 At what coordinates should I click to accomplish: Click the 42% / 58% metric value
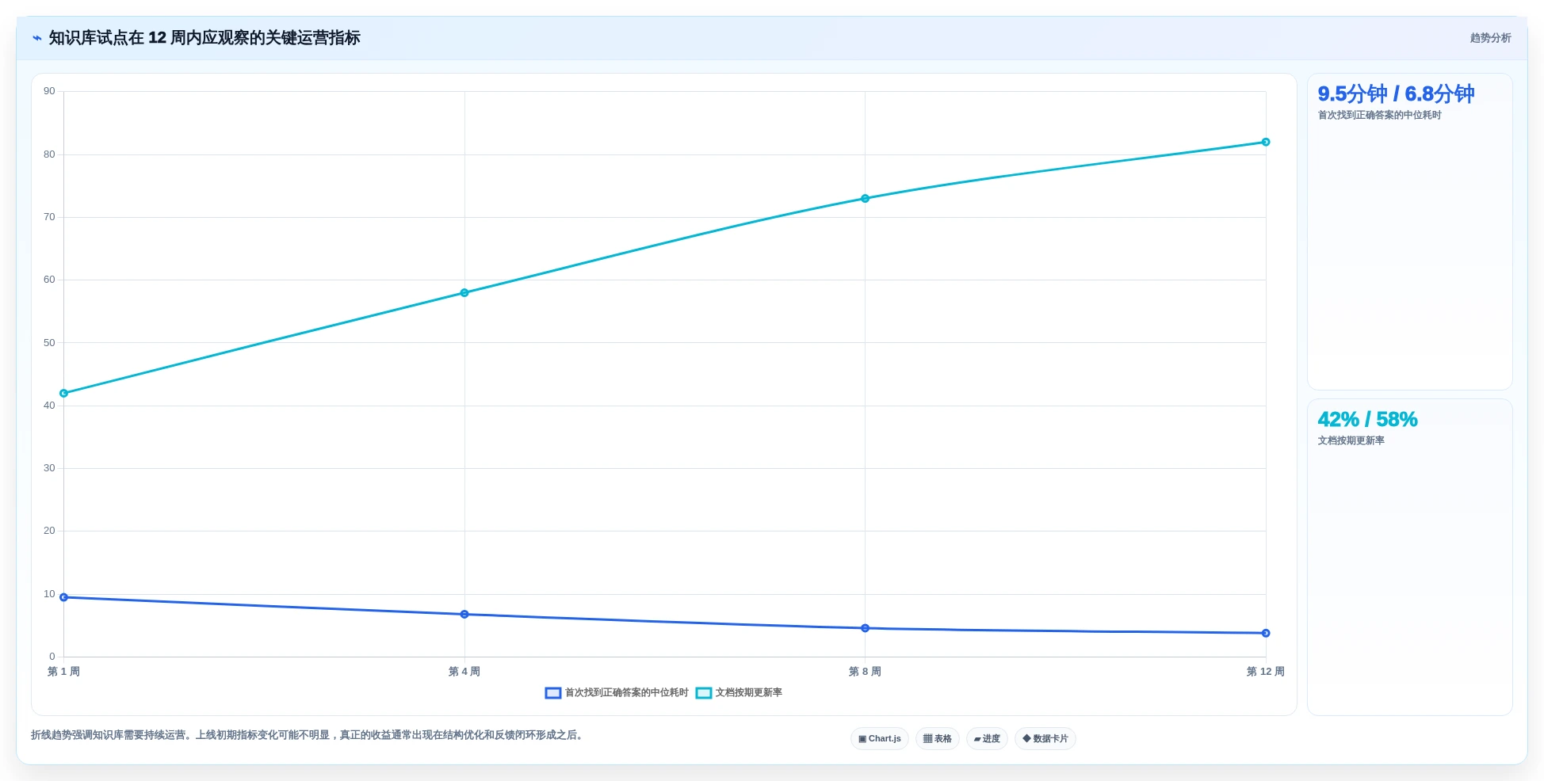coord(1367,420)
